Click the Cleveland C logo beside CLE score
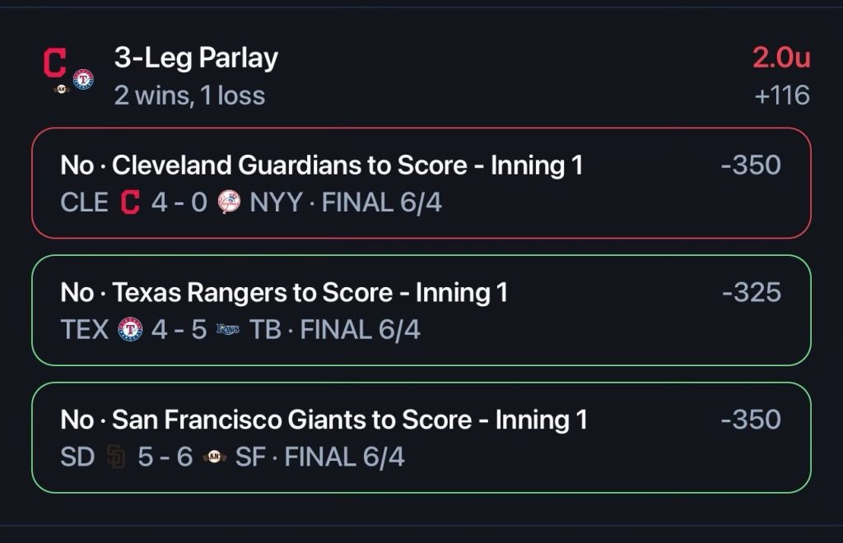Viewport: 843px width, 543px height. [x=130, y=202]
